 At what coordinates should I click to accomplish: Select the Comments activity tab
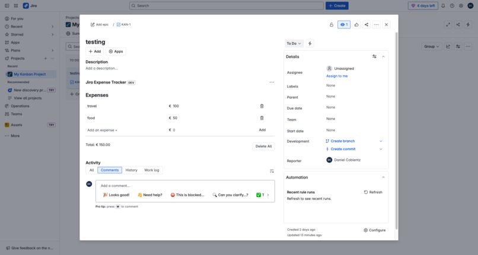tap(110, 170)
